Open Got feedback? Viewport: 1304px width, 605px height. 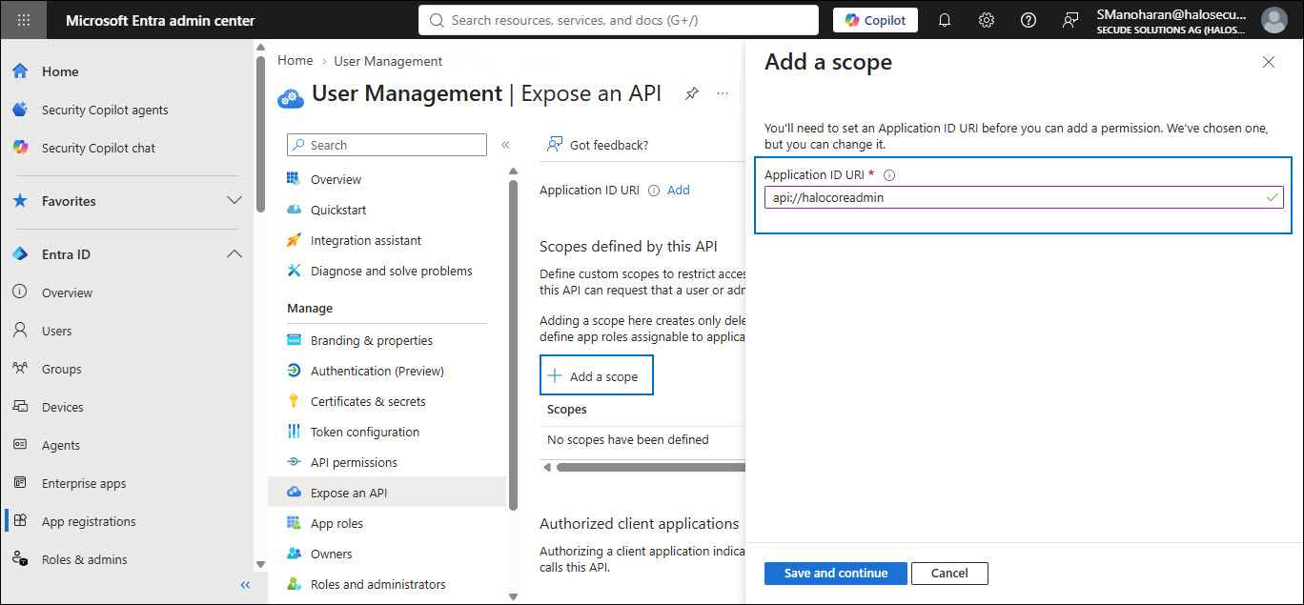598,145
